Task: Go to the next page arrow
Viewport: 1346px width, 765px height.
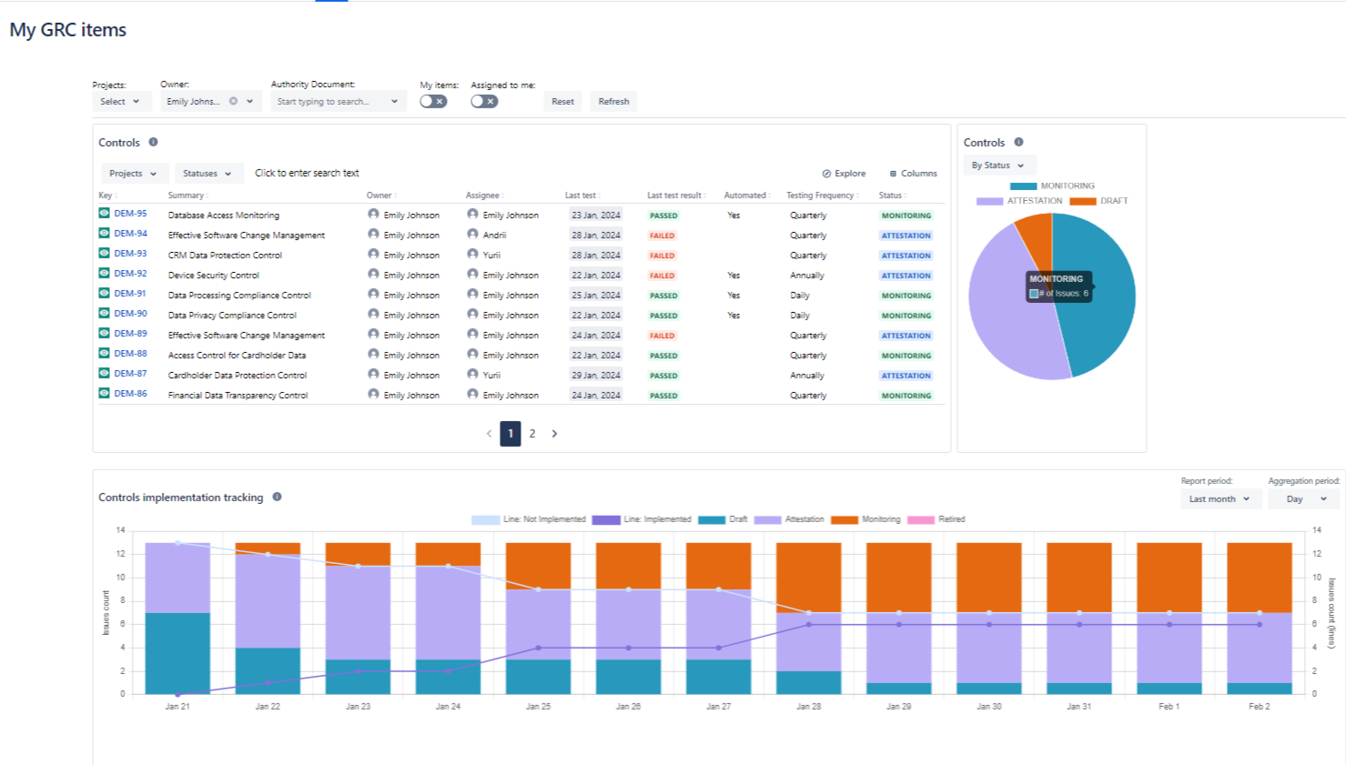Action: click(x=554, y=434)
